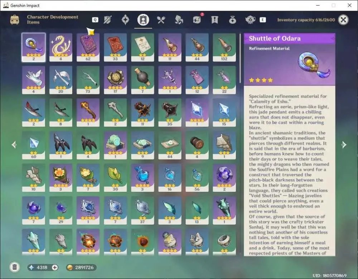The image size is (358, 279).
Task: Switch to the Materials tab (plant icon)
Action: [179, 20]
